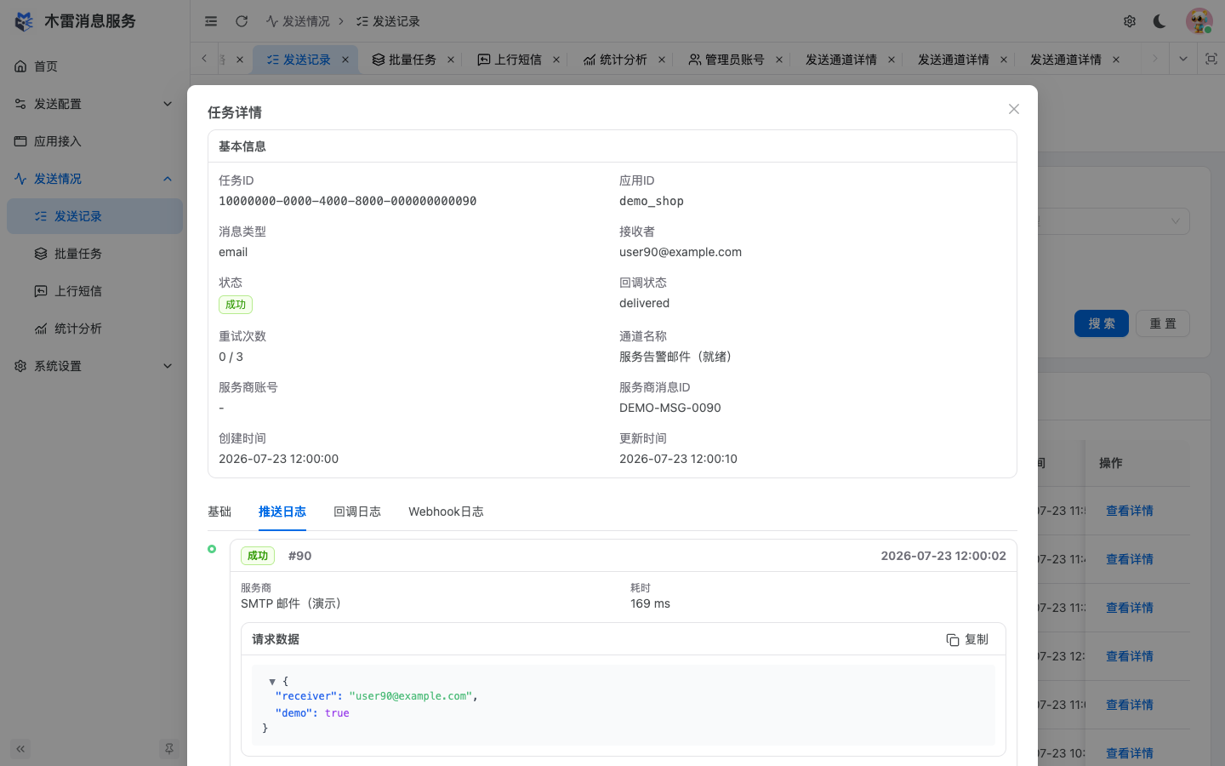Image resolution: width=1225 pixels, height=766 pixels.
Task: Click the demo_shop application ID
Action: pyautogui.click(x=652, y=201)
